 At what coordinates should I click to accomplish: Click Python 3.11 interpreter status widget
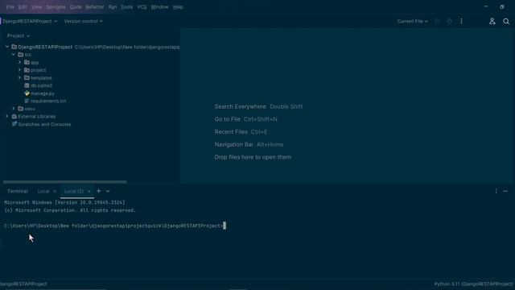[x=473, y=284]
